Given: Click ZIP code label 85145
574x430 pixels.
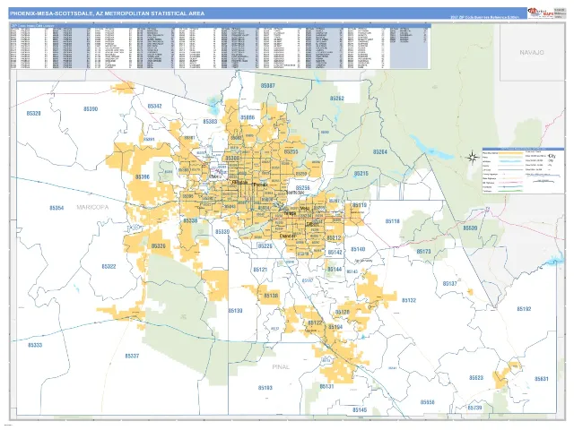Looking at the screenshot, I should point(360,410).
